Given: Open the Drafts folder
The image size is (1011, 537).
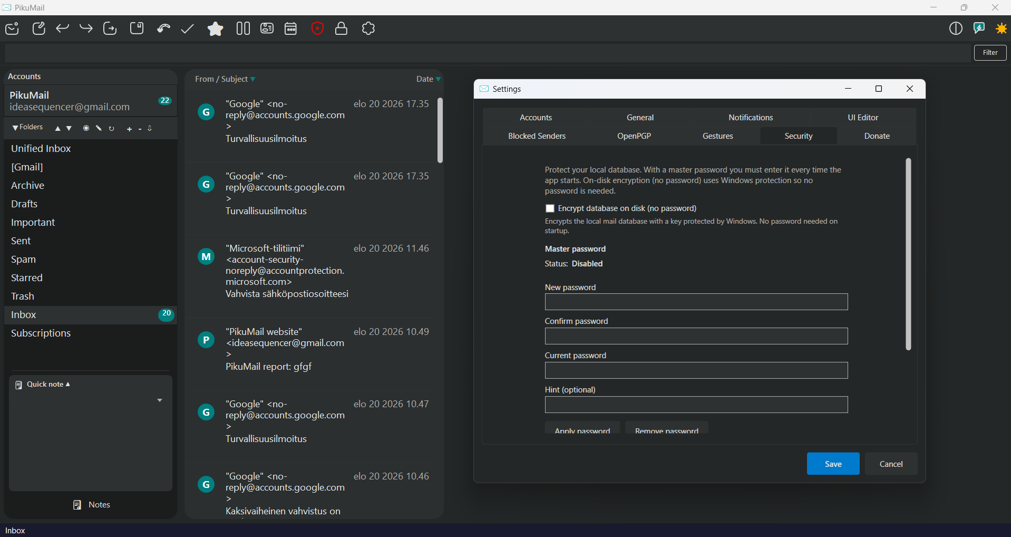Looking at the screenshot, I should 91,204.
